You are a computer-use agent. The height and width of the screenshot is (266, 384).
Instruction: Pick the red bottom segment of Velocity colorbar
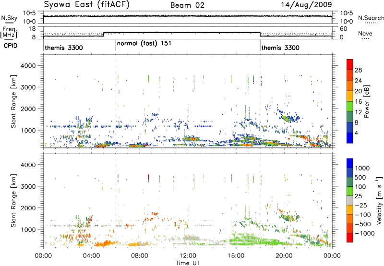pyautogui.click(x=350, y=238)
